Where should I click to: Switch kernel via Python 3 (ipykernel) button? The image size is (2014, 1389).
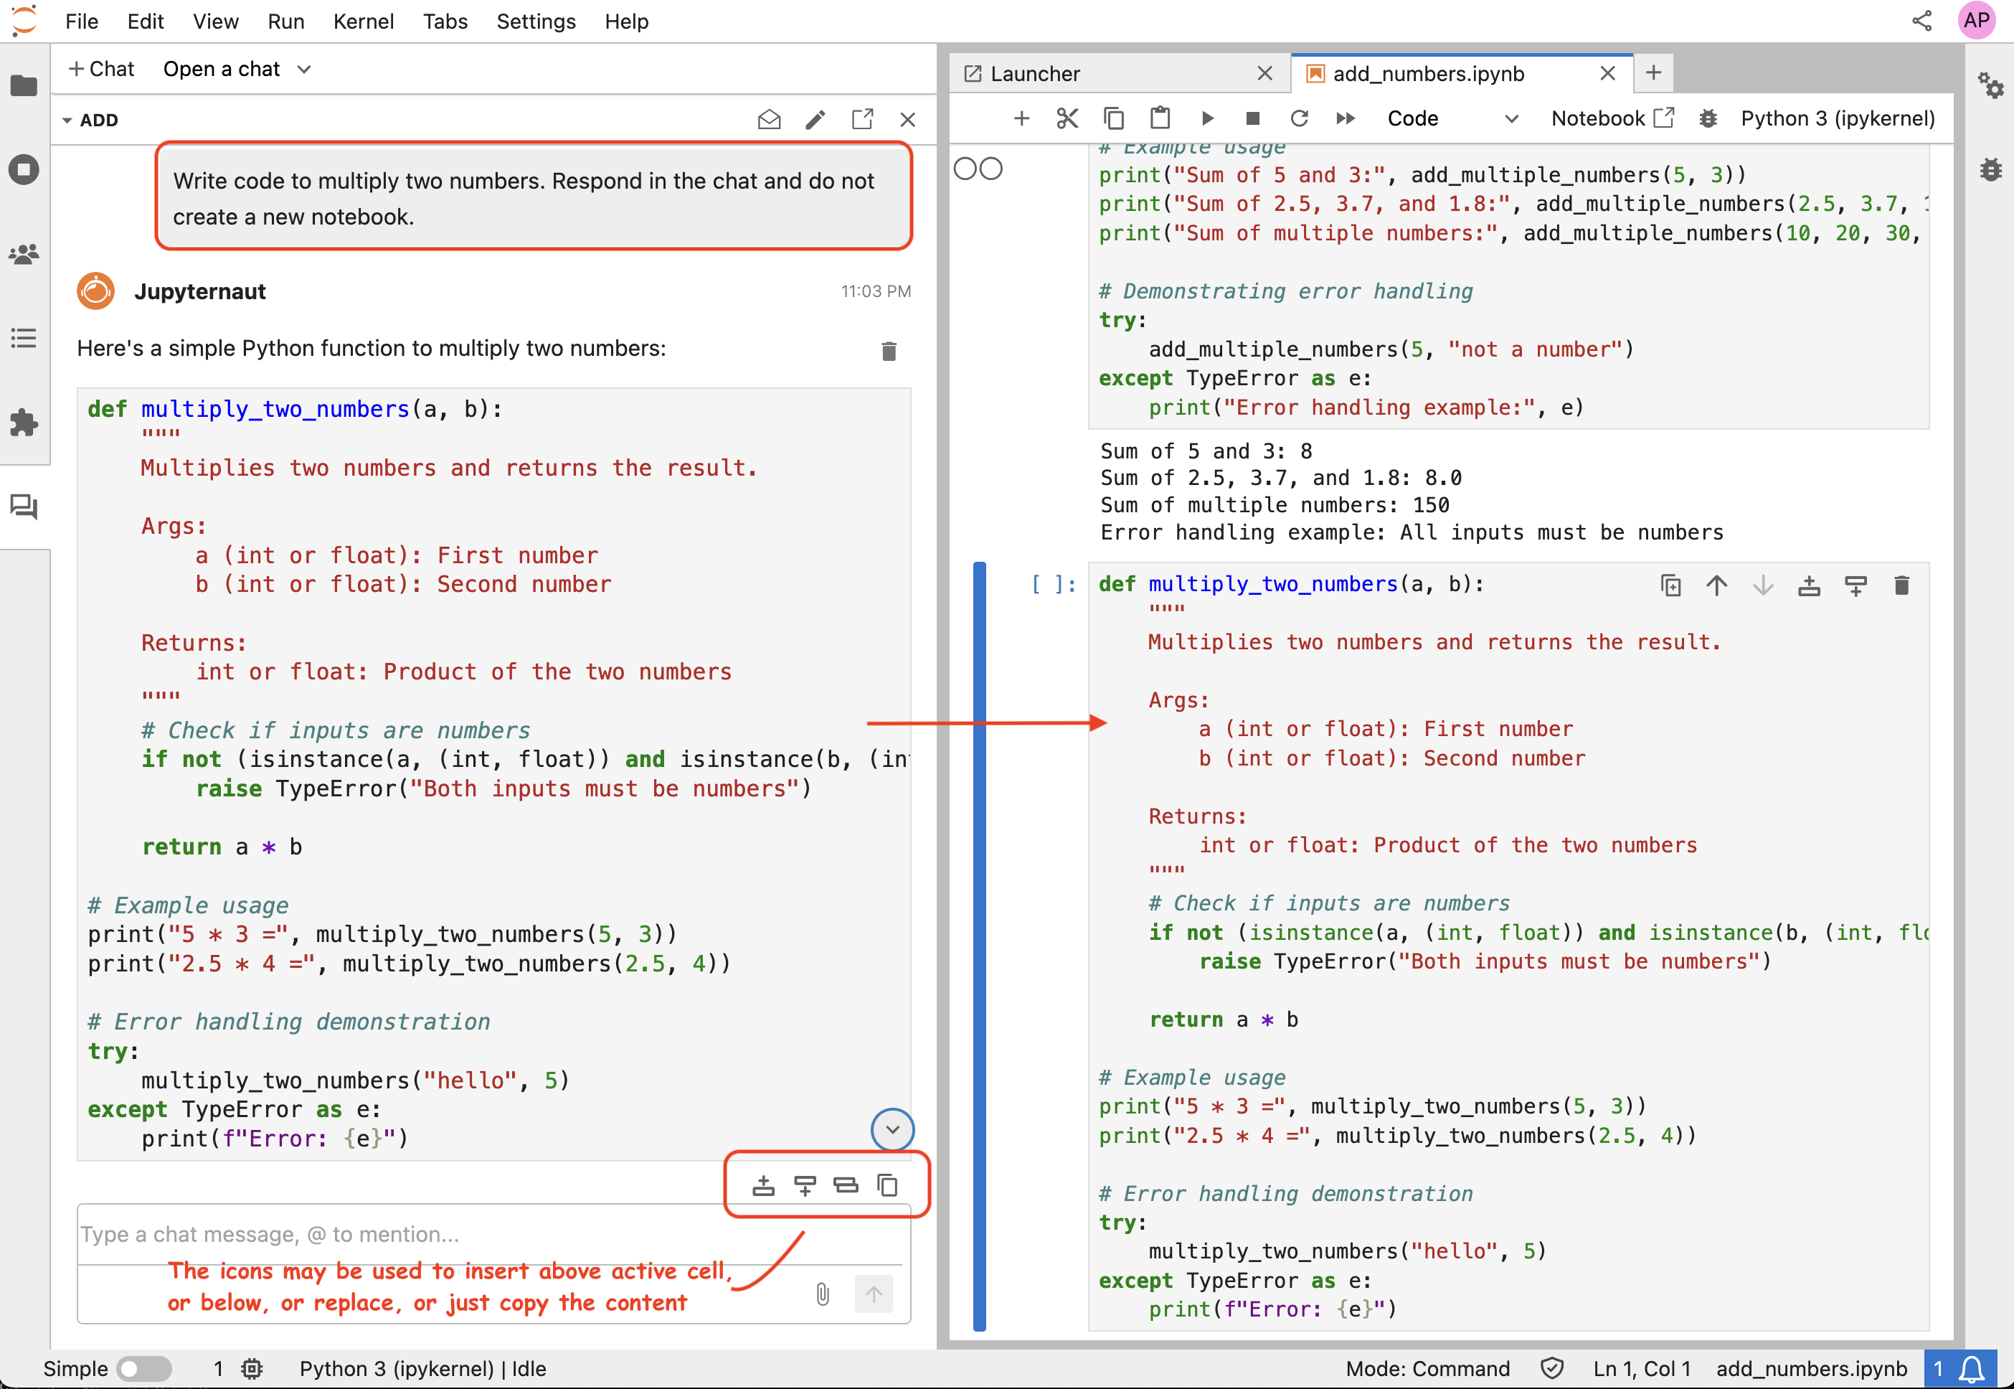[x=1838, y=118]
